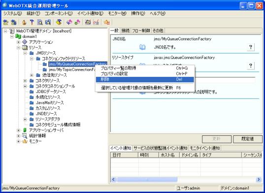Click the blue hammer toolbar icon
The width and height of the screenshot is (265, 193).
coord(32,22)
